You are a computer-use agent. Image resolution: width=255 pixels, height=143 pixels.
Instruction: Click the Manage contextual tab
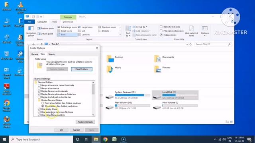[68, 17]
